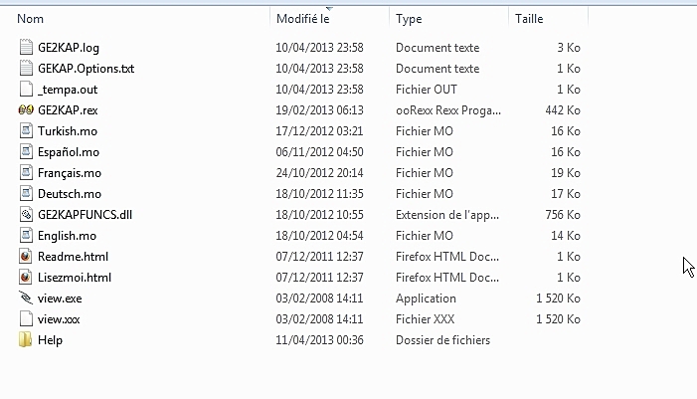
Task: Click the view.exe application icon
Action: [x=26, y=298]
